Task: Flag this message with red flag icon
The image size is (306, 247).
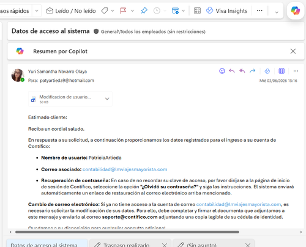Action: (x=123, y=10)
